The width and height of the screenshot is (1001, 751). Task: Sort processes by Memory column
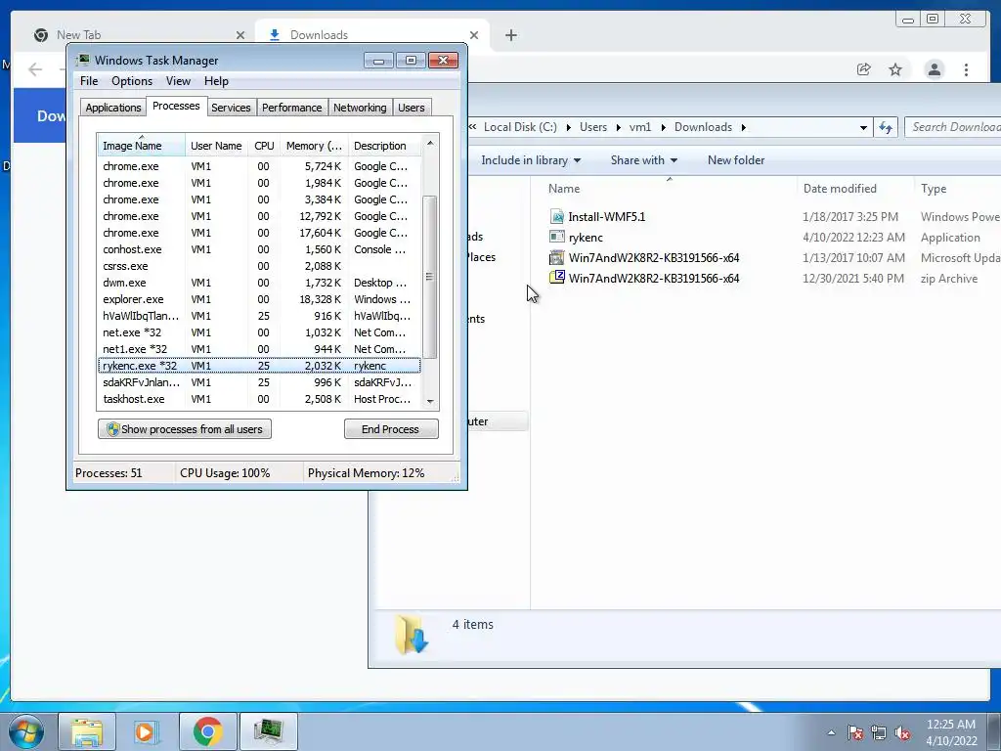point(314,146)
